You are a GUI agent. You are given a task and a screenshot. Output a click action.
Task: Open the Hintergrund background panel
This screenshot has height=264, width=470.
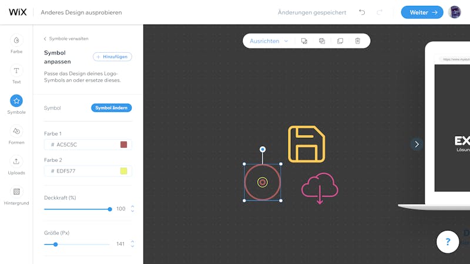coord(16,195)
